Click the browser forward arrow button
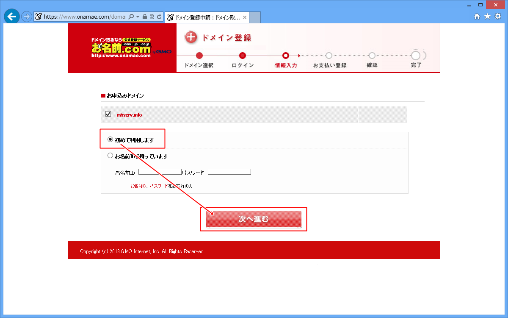508x318 pixels. point(27,17)
